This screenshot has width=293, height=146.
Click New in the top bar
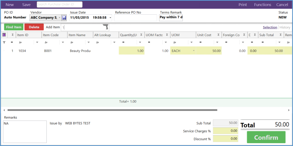click(10, 5)
